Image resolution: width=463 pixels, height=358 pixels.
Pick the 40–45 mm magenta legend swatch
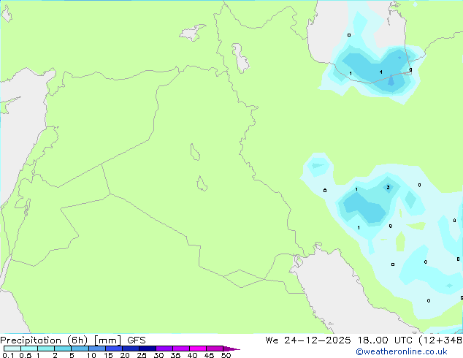[198, 349]
